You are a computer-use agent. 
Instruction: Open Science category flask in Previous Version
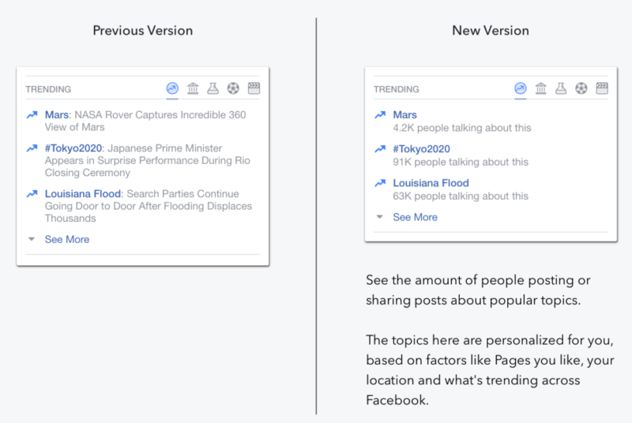213,88
